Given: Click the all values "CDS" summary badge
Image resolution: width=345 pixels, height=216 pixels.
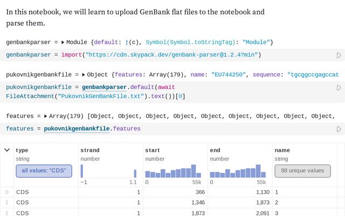Looking at the screenshot, I should click(44, 171).
